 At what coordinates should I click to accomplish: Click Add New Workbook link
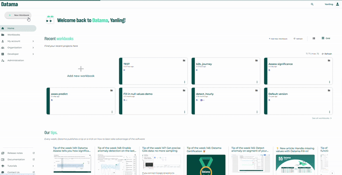coord(278,39)
